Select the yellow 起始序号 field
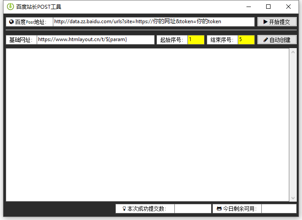The image size is (302, 220). click(x=196, y=40)
